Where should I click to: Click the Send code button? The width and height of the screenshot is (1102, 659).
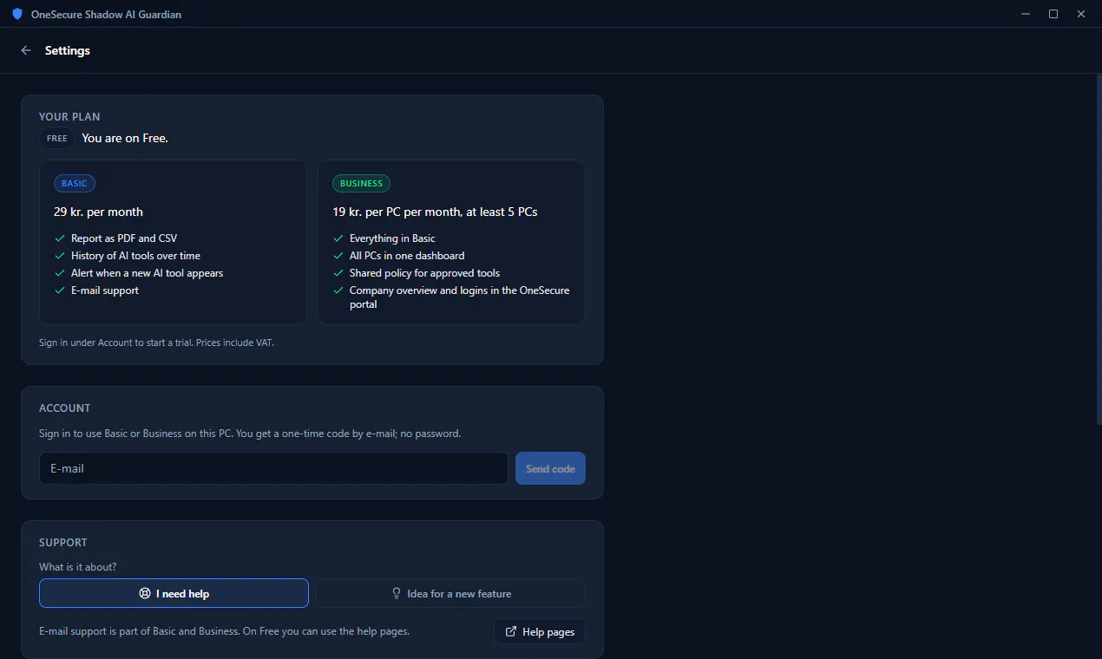point(550,468)
